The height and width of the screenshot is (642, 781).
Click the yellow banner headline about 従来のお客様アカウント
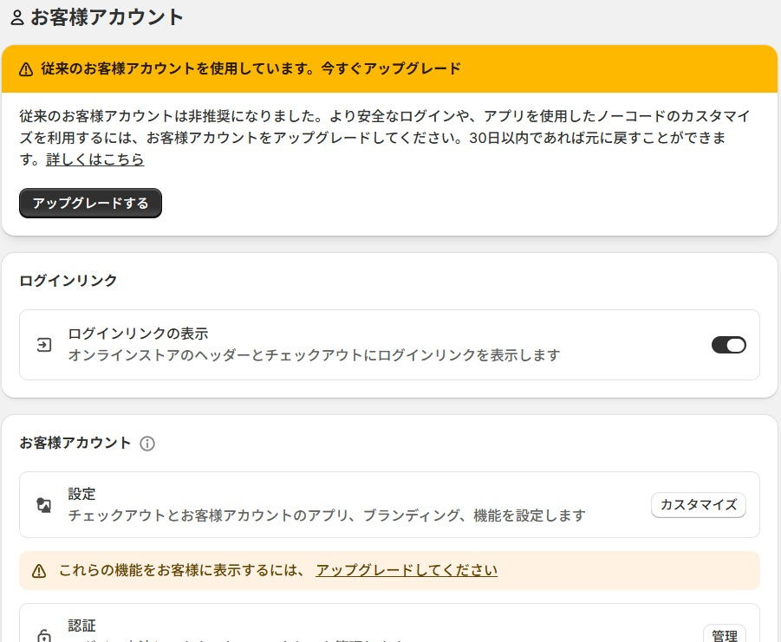pos(251,68)
